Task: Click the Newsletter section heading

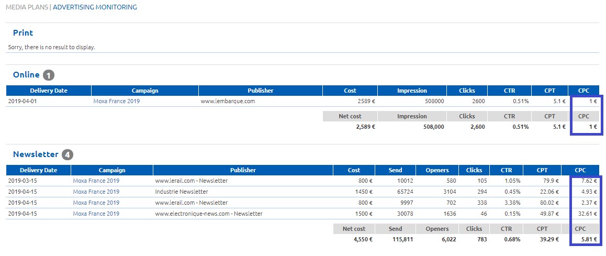Action: (36, 154)
